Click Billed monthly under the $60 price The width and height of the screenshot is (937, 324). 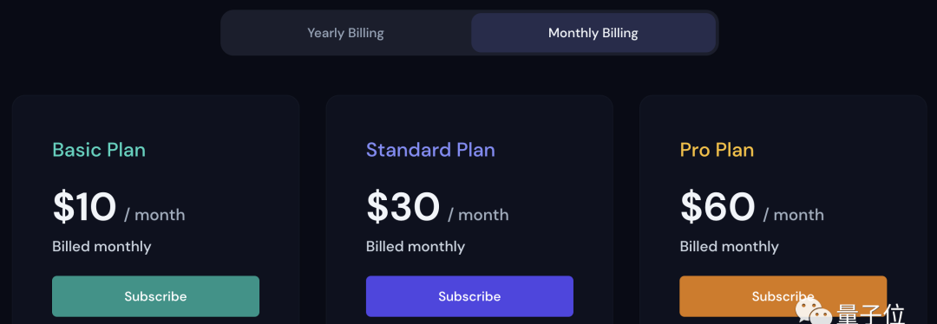pyautogui.click(x=729, y=246)
